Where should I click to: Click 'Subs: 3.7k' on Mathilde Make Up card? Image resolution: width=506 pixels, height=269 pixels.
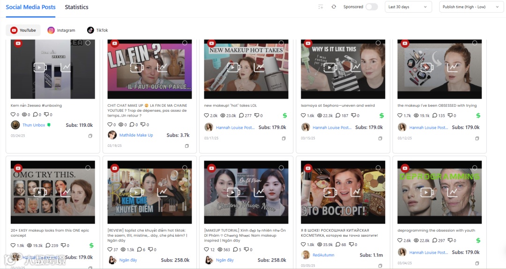(178, 135)
